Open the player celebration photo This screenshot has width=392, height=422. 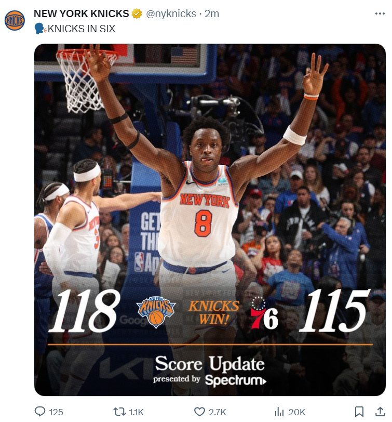coord(210,220)
